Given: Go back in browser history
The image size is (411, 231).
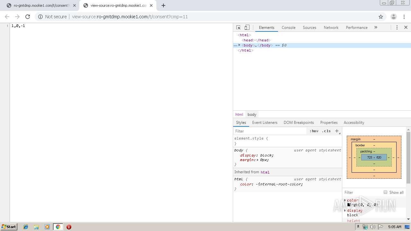Looking at the screenshot, I should (7, 17).
